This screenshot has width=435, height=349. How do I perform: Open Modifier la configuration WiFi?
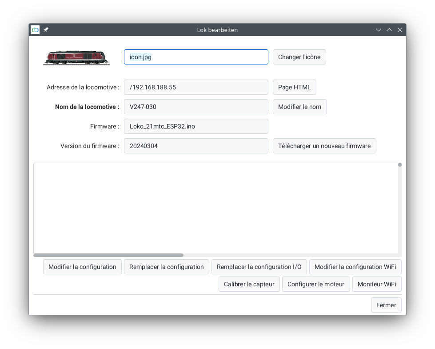click(355, 267)
